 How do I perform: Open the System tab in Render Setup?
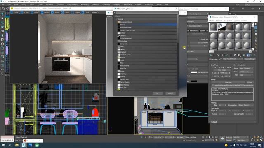click(x=203, y=31)
